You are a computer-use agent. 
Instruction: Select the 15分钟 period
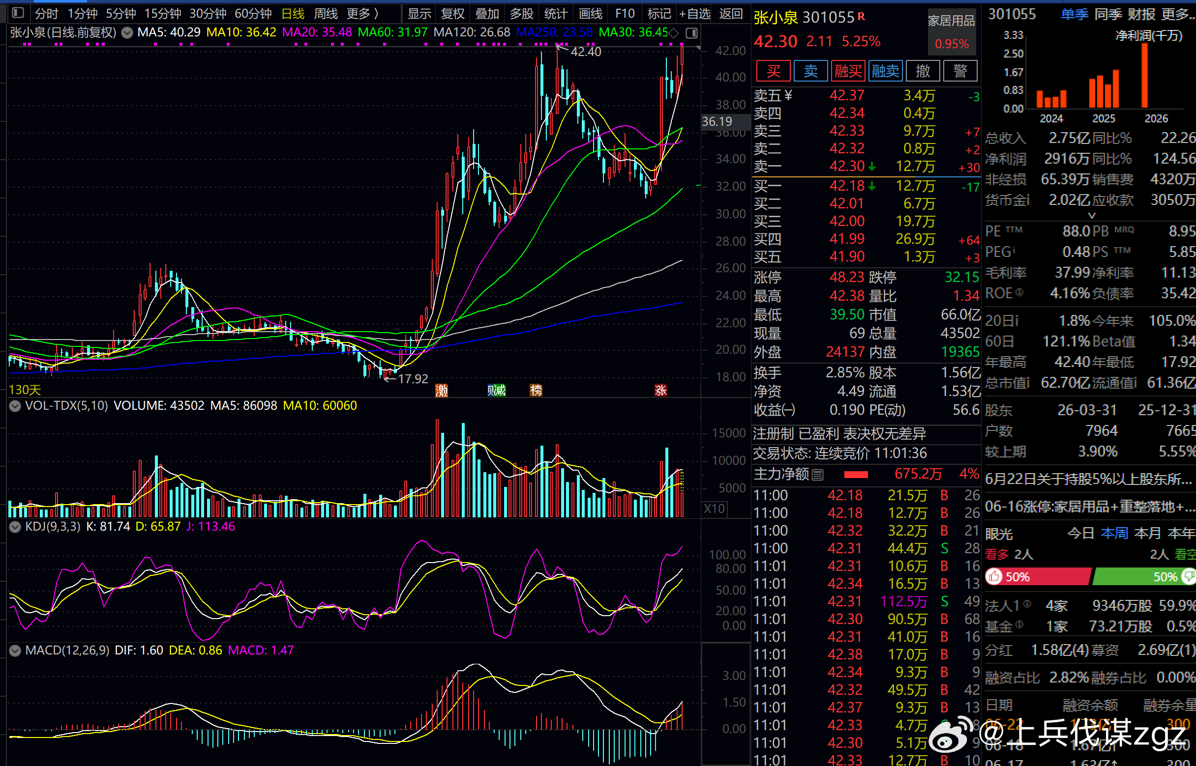coord(163,13)
